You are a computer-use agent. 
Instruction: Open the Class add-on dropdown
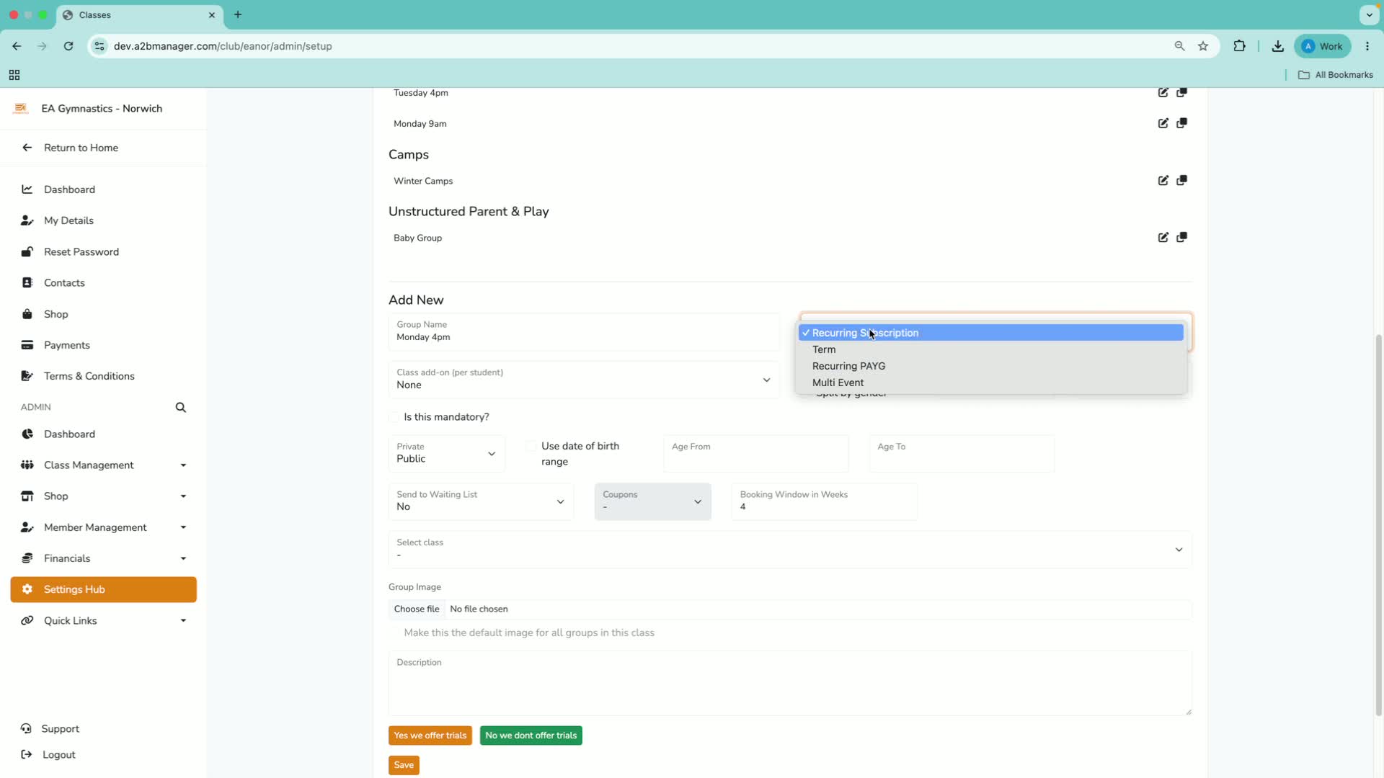[x=584, y=380]
